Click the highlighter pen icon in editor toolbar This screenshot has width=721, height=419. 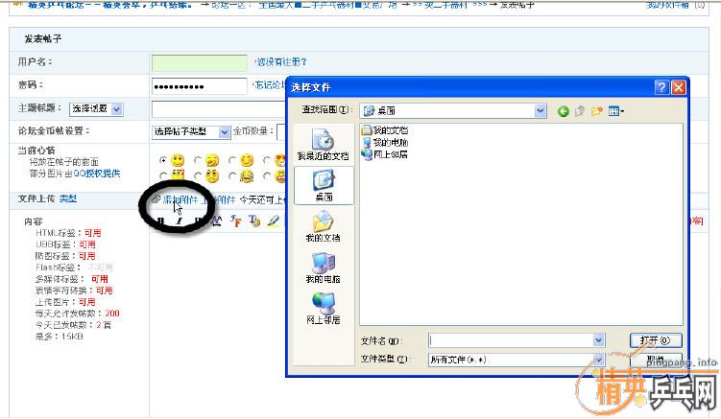click(x=274, y=221)
